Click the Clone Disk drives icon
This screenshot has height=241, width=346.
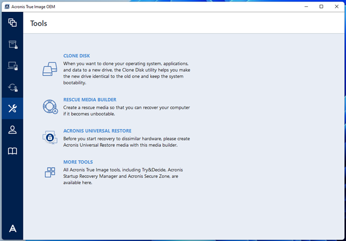[x=50, y=69]
